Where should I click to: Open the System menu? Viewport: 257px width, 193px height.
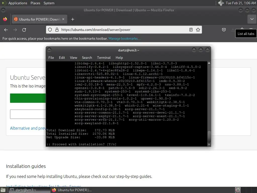click(x=49, y=3)
